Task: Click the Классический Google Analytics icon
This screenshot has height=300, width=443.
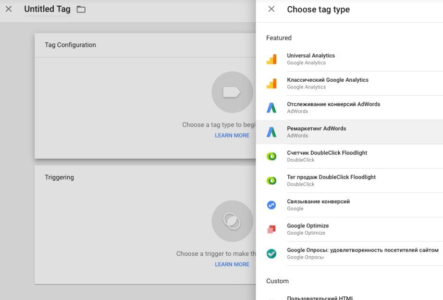Action: point(271,84)
